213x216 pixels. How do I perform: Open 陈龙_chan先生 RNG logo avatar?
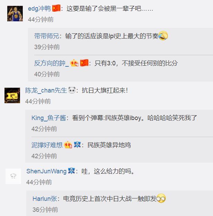pyautogui.click(x=12, y=95)
